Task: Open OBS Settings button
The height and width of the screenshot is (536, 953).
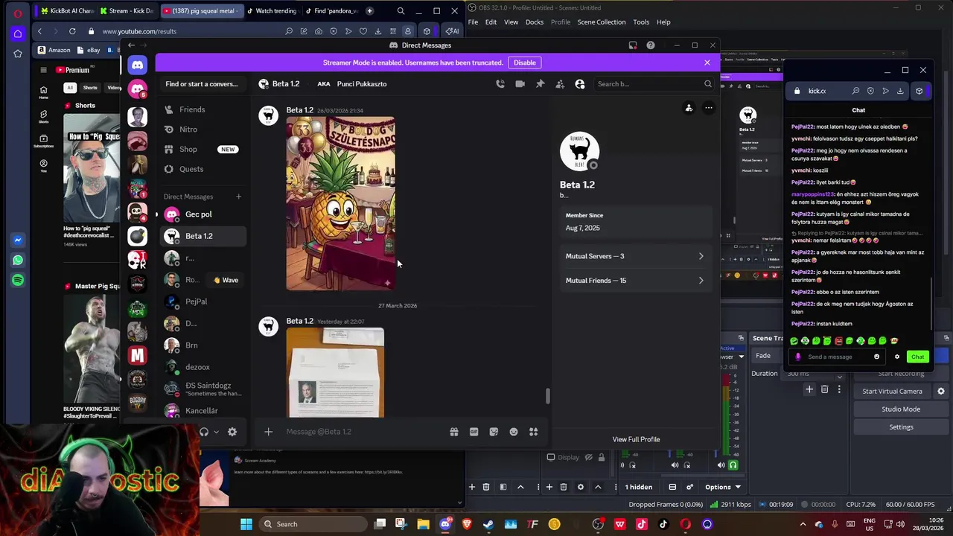Action: pos(901,427)
